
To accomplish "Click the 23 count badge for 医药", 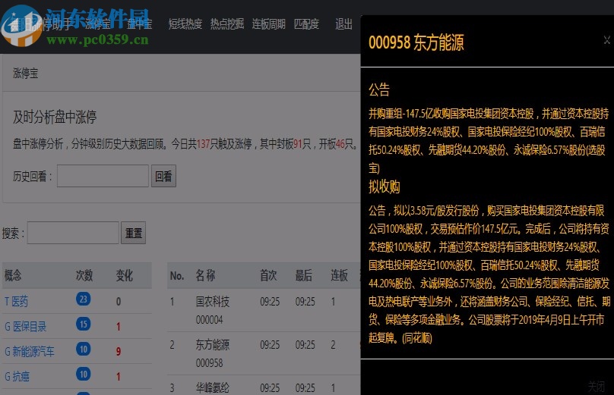I will point(84,299).
